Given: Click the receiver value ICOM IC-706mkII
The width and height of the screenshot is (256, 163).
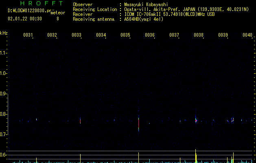Looking at the screenshot, I should coord(143,14).
